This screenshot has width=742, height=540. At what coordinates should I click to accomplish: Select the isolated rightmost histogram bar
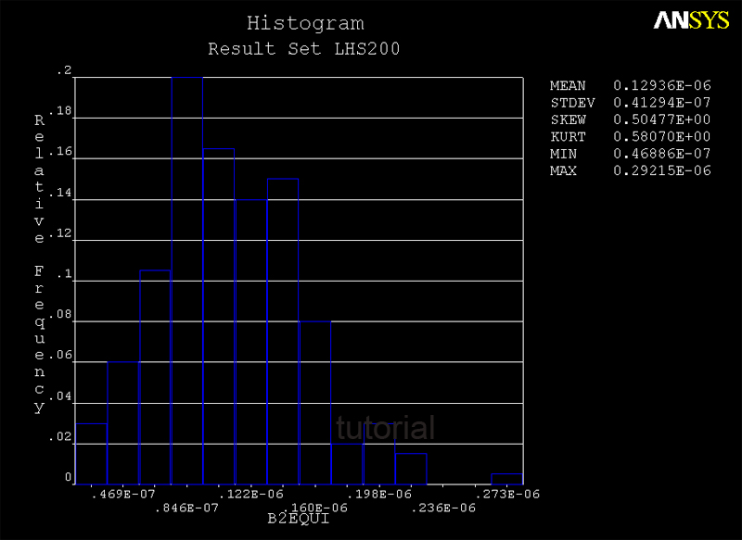coord(507,479)
